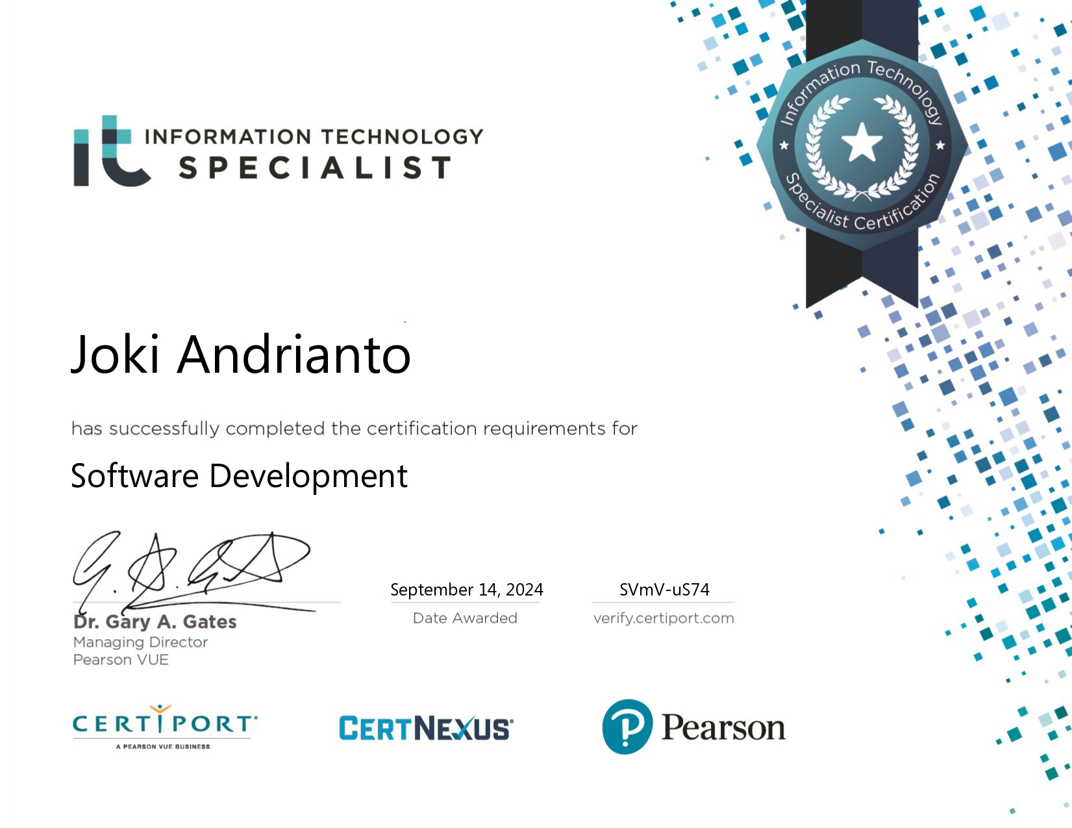Screen dimensions: 1072x828
Task: Click the white star in the badge
Action: pos(862,142)
